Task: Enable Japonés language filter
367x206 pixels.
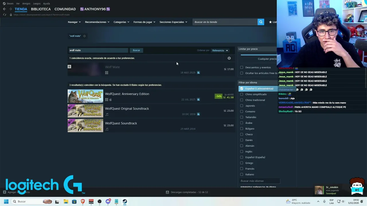Action: 242,106
